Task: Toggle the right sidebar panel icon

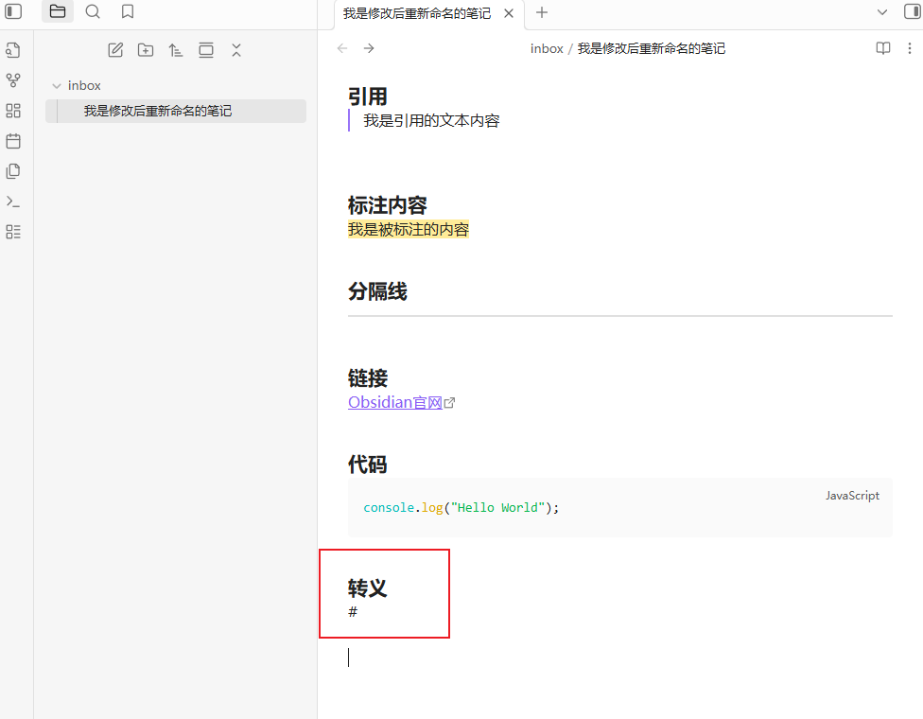Action: click(x=912, y=12)
